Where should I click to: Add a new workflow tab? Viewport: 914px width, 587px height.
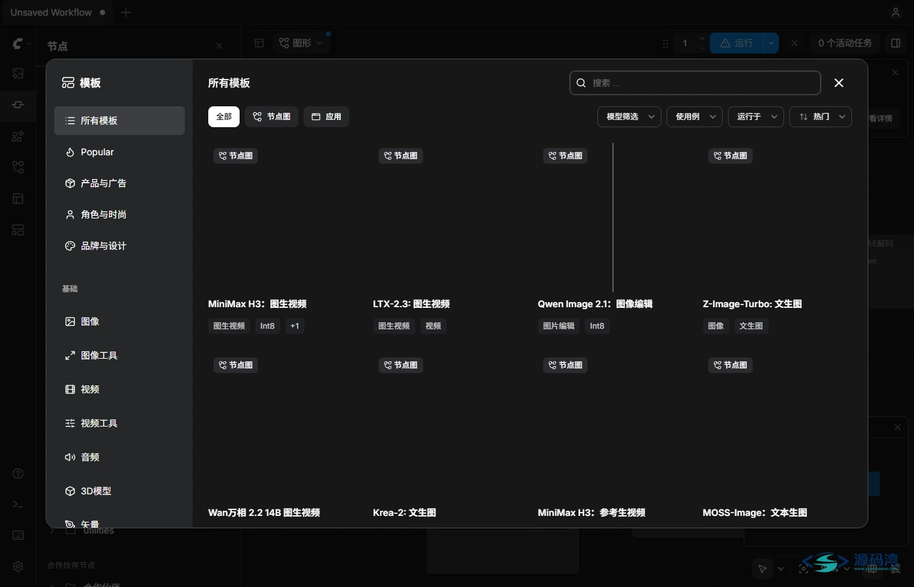[x=126, y=12]
